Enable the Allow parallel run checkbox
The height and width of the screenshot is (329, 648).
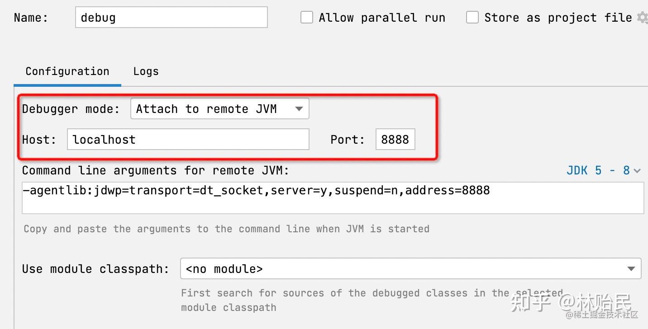pyautogui.click(x=307, y=18)
